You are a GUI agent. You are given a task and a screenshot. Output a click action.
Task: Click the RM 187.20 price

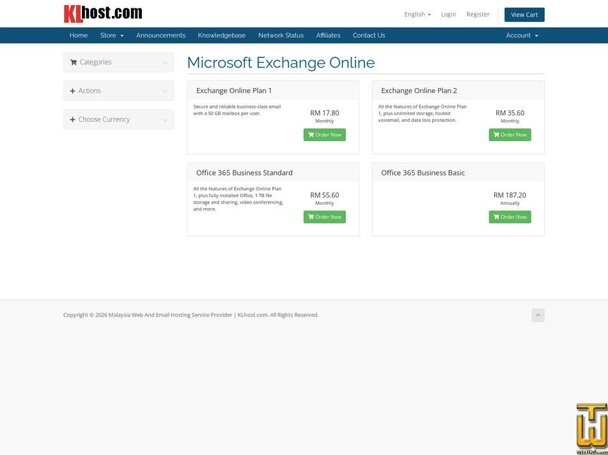click(x=510, y=195)
